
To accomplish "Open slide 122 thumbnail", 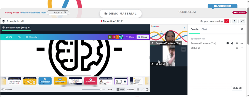I will click(x=15, y=81).
